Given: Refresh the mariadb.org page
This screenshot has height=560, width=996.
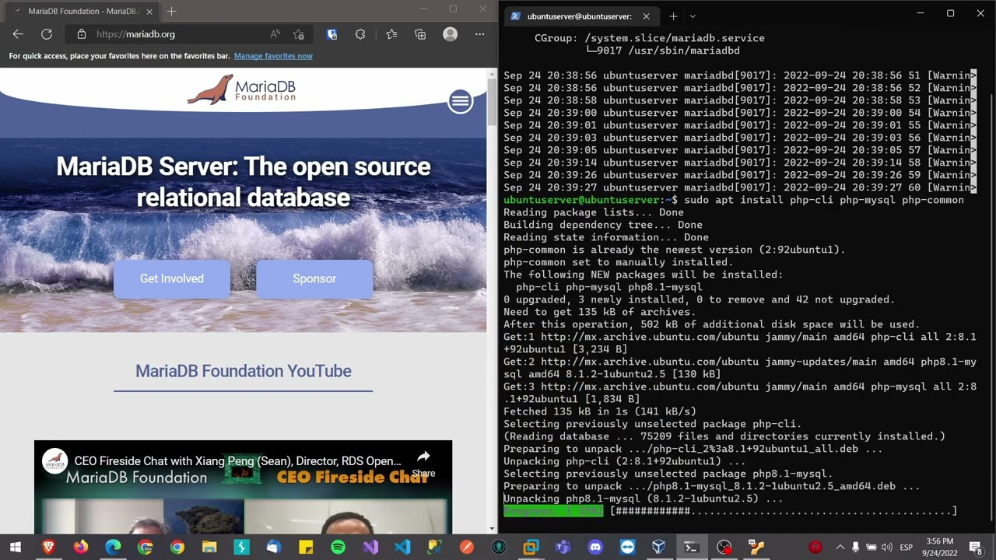Looking at the screenshot, I should 47,34.
